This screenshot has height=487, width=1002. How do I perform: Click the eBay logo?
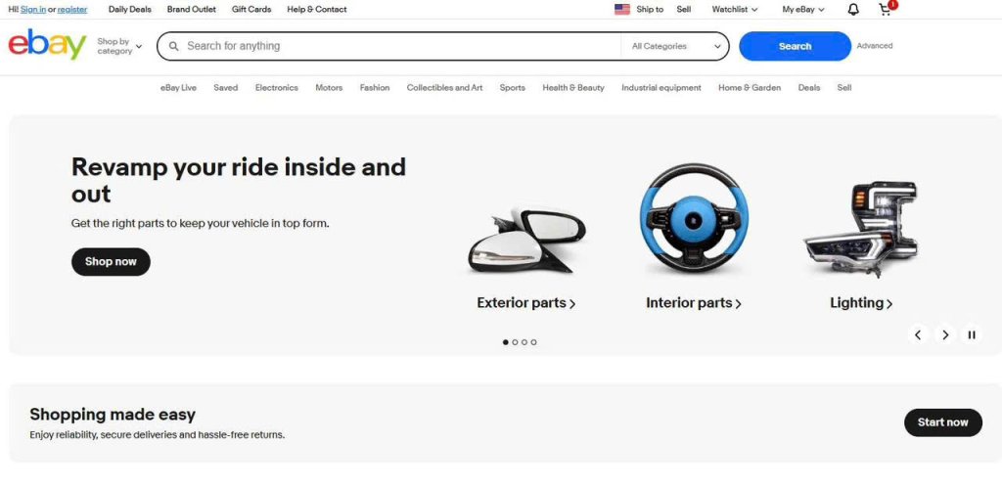[47, 46]
